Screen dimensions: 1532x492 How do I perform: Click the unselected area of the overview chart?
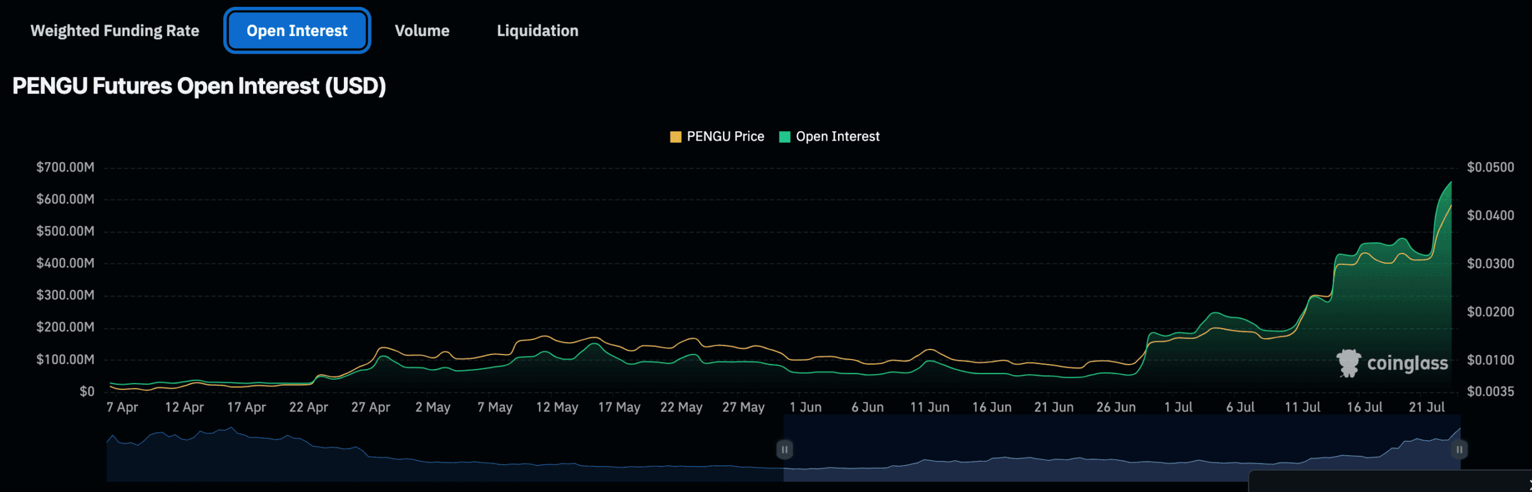[445, 449]
